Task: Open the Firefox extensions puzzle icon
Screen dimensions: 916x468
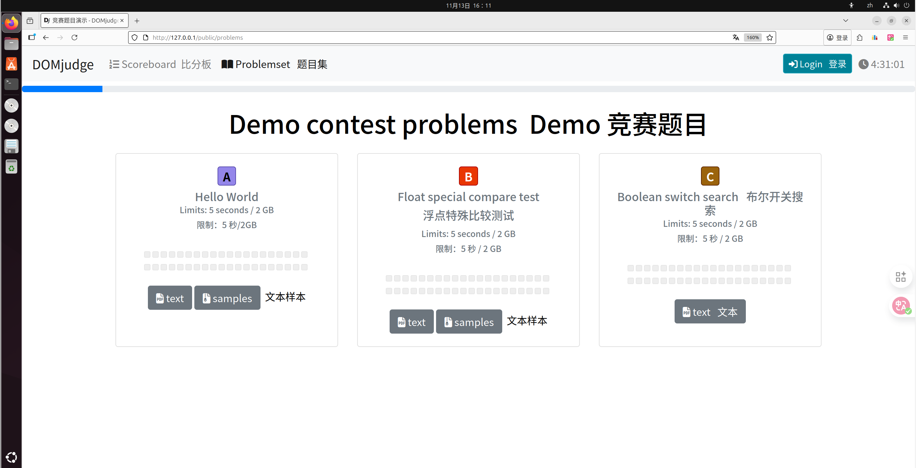Action: 859,37
